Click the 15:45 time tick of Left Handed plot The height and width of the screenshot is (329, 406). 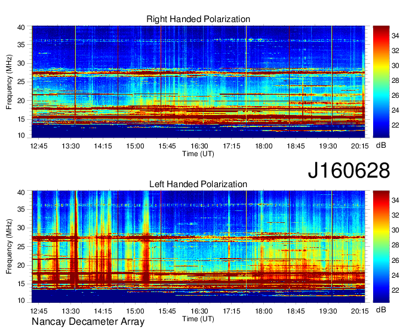[167, 311]
